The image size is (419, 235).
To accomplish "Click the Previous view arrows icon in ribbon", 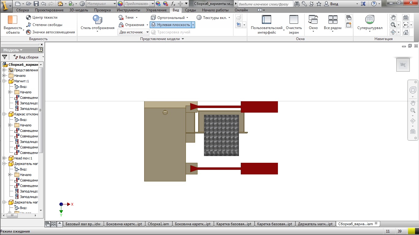I will click(406, 25).
